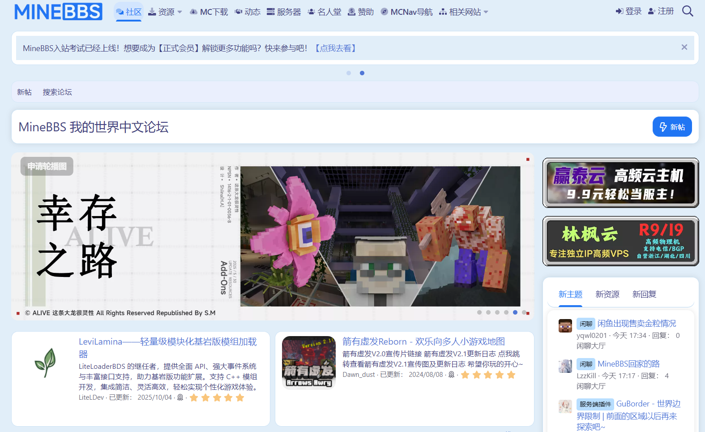Switch to the 新主题 tab

pos(570,294)
